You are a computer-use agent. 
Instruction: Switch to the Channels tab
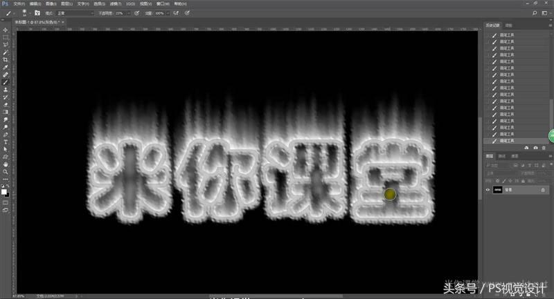pos(515,156)
